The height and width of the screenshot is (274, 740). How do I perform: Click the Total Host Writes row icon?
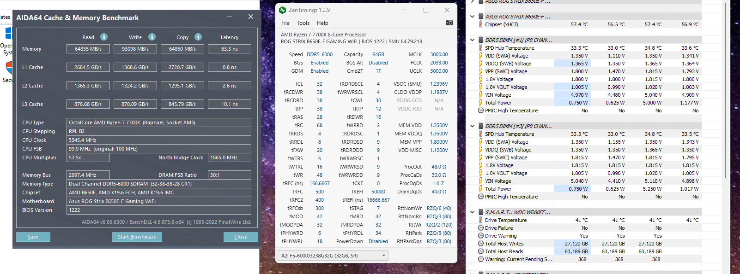pyautogui.click(x=480, y=244)
